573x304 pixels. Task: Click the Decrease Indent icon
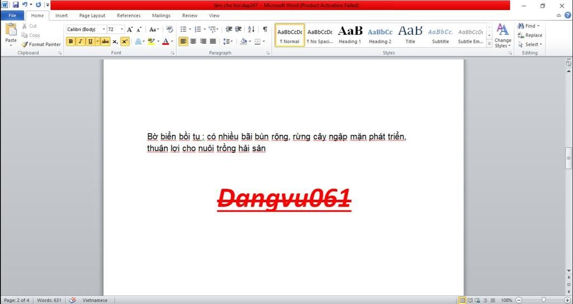pos(229,29)
